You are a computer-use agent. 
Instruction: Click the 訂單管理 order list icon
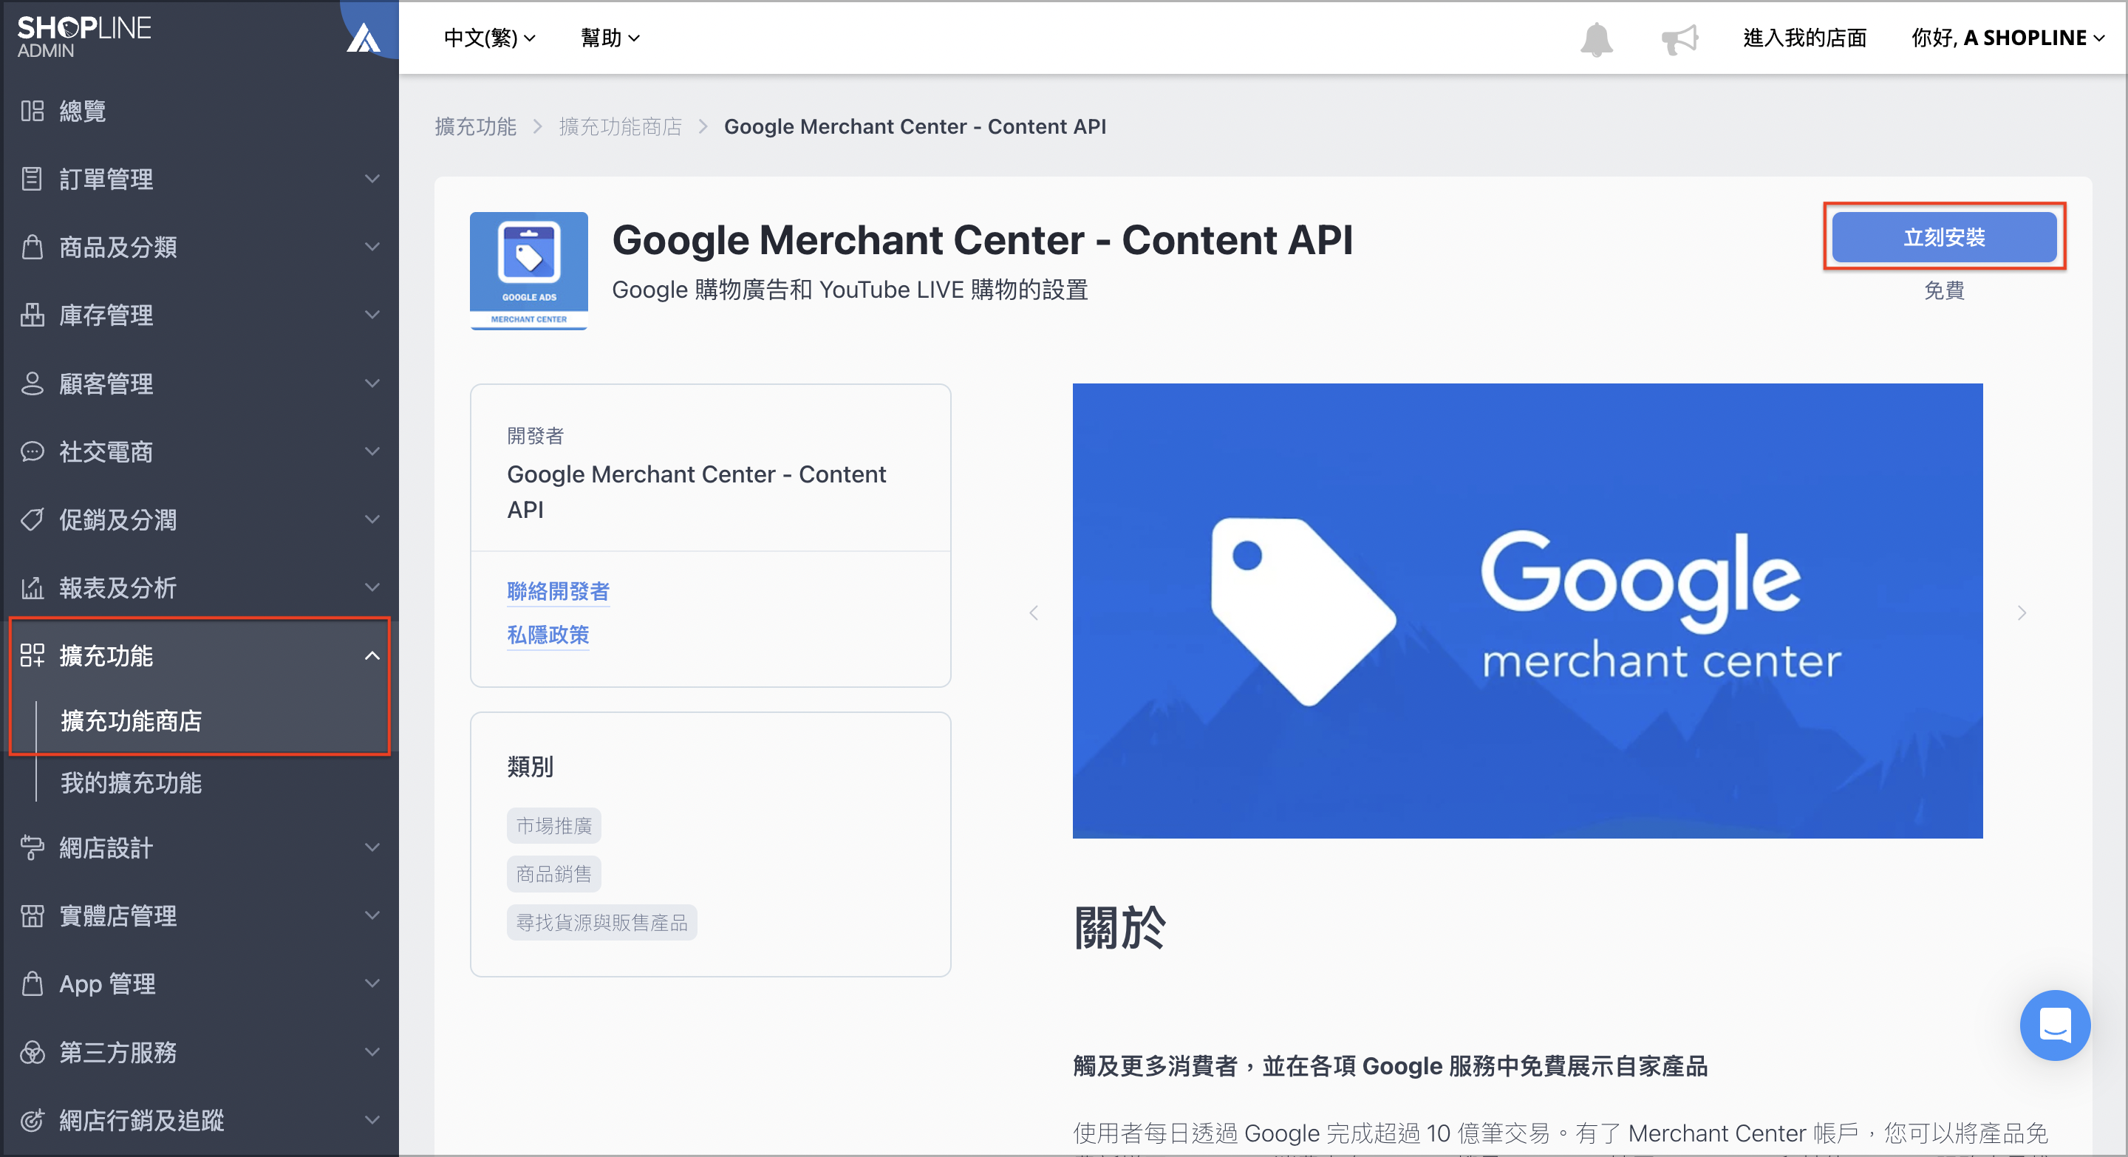pyautogui.click(x=33, y=178)
